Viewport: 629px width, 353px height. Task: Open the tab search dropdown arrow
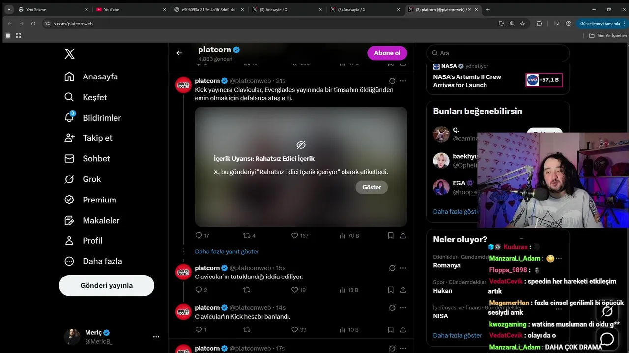pyautogui.click(x=9, y=9)
